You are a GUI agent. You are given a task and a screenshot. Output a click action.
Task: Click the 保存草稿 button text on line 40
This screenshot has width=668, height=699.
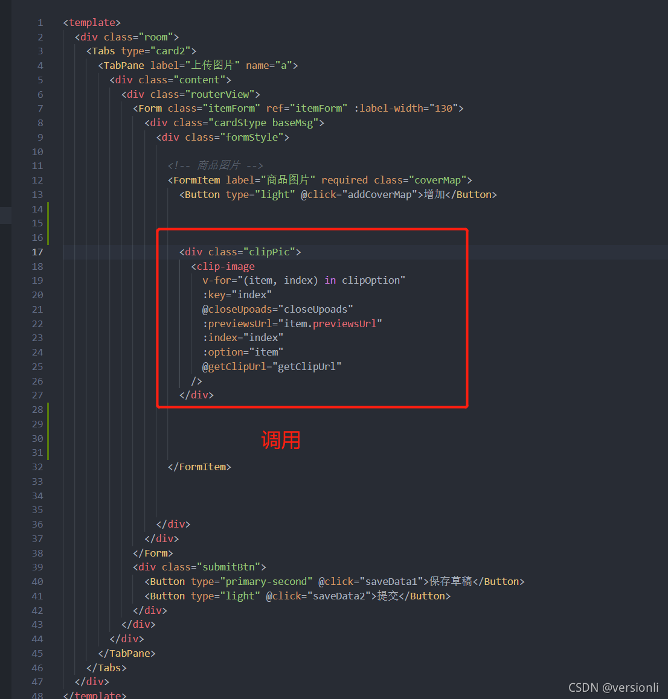(x=450, y=581)
